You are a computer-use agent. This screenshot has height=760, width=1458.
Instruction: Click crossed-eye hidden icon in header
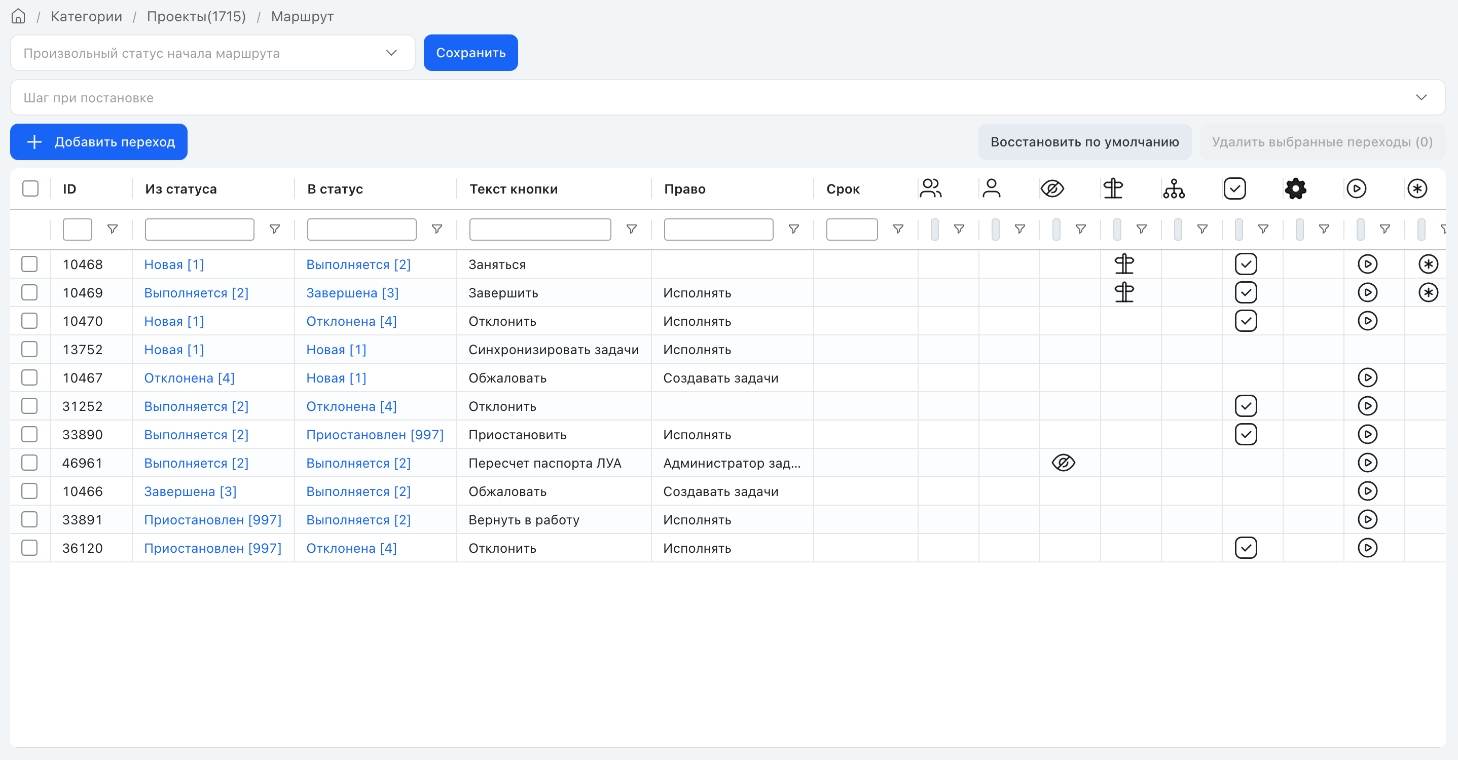tap(1052, 188)
